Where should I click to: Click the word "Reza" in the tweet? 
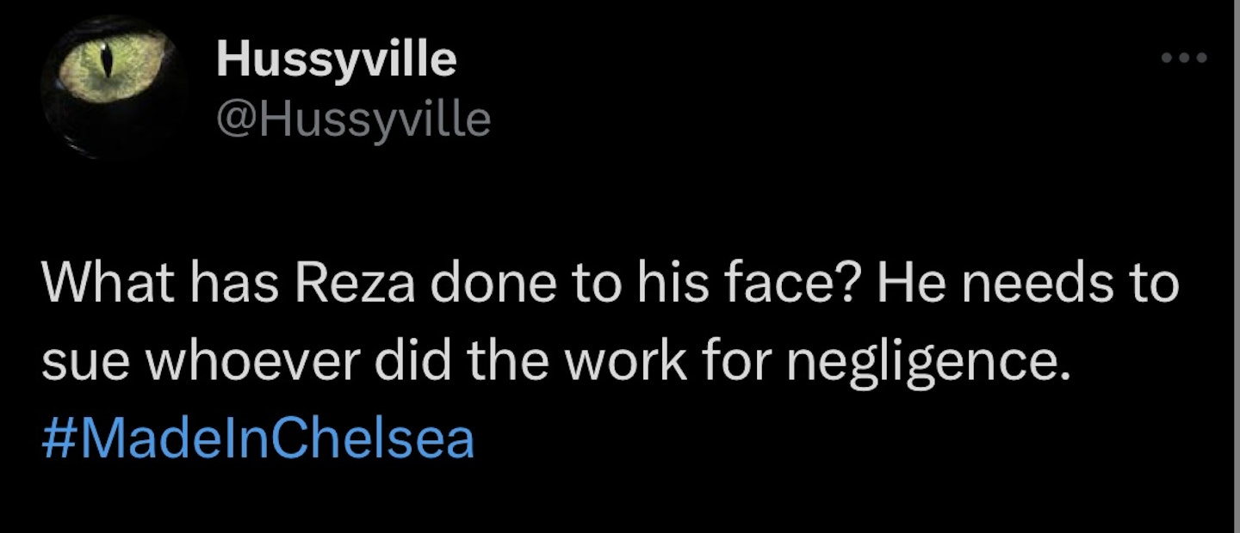[356, 285]
